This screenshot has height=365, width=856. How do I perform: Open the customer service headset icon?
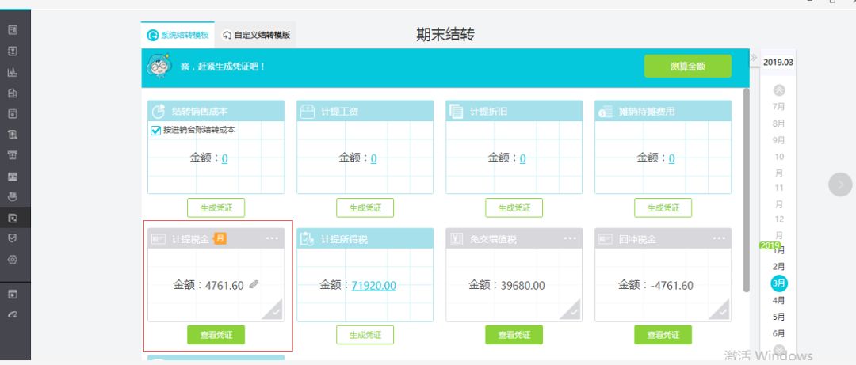tap(13, 315)
